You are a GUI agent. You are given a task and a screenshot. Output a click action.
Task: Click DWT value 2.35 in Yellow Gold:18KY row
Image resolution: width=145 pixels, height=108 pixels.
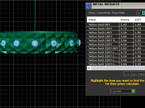tap(138, 37)
